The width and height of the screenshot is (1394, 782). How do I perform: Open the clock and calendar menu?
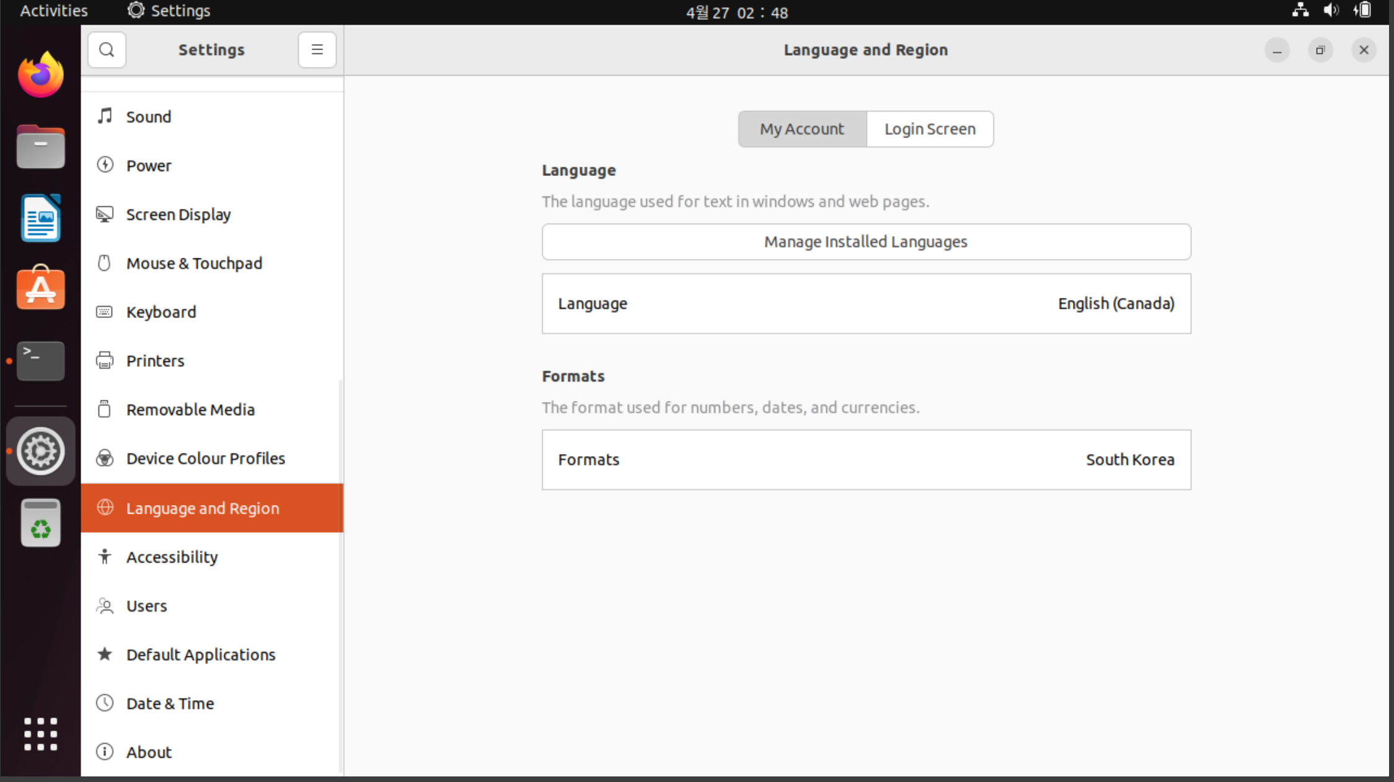pyautogui.click(x=736, y=12)
